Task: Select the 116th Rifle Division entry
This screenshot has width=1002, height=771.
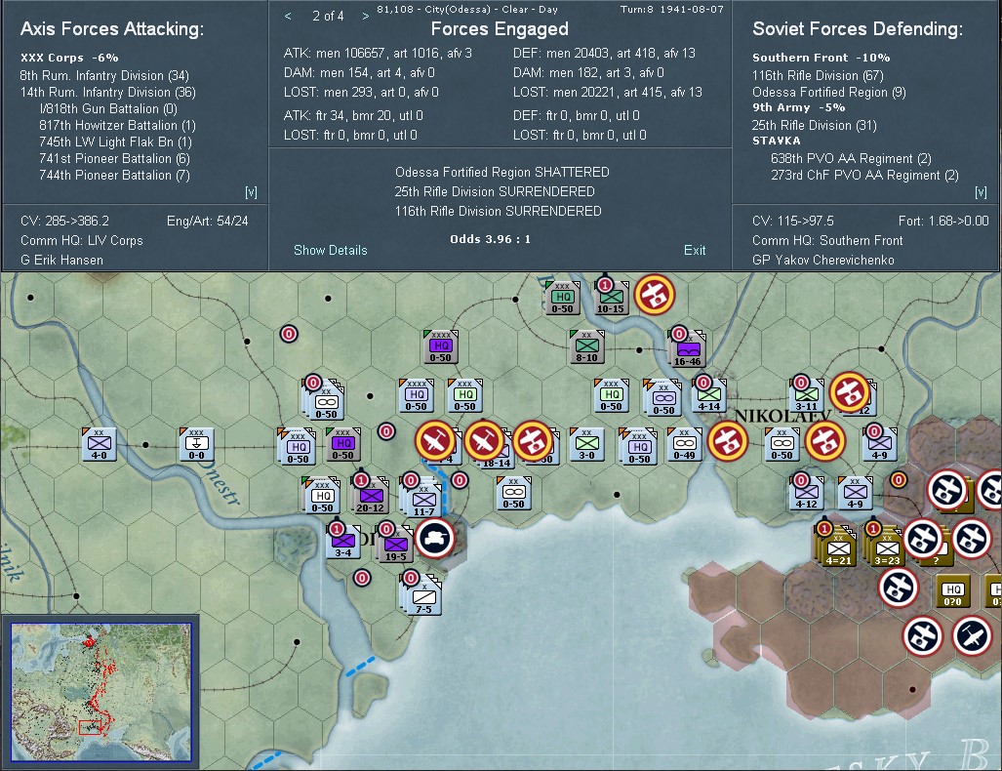Action: 818,75
